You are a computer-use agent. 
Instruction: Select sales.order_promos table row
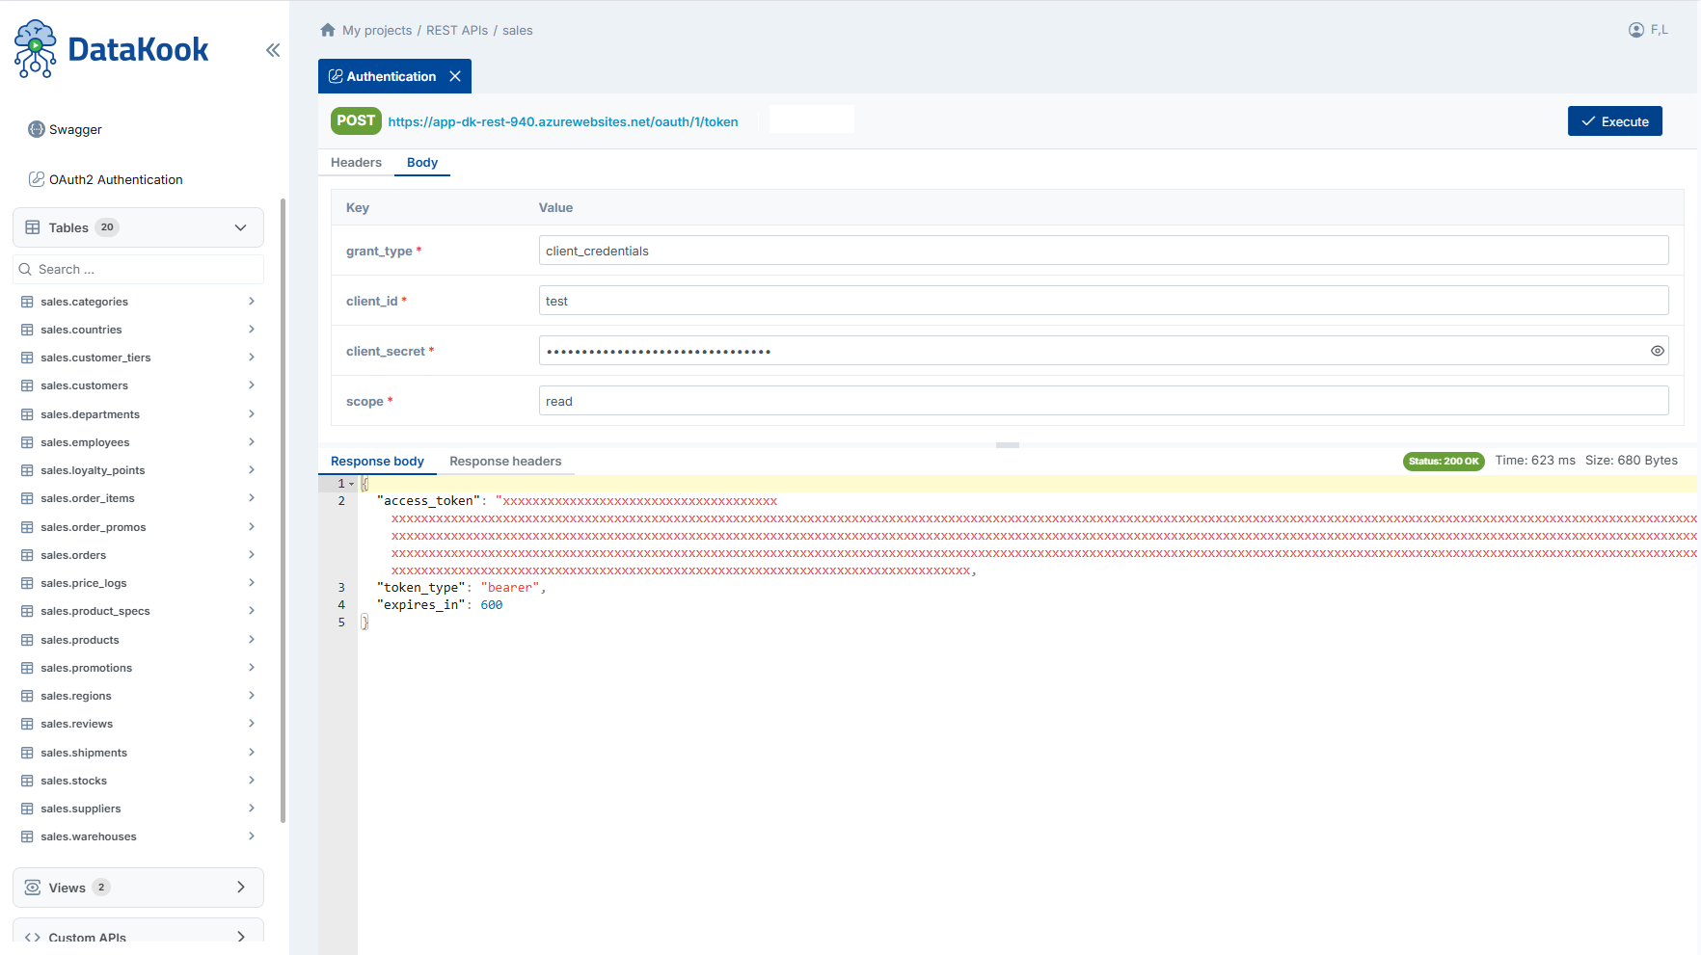pos(138,527)
